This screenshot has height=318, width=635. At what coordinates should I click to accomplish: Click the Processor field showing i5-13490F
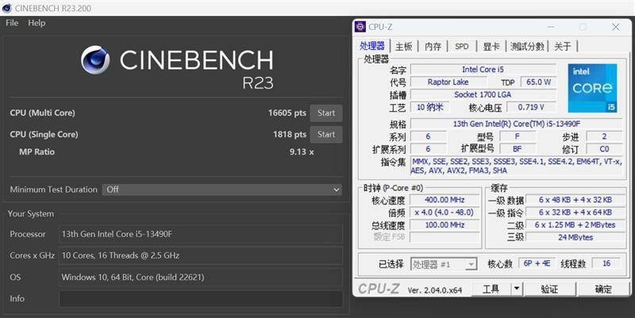[x=201, y=234]
